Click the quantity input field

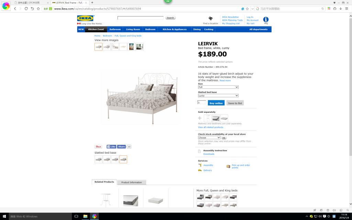pos(201,102)
